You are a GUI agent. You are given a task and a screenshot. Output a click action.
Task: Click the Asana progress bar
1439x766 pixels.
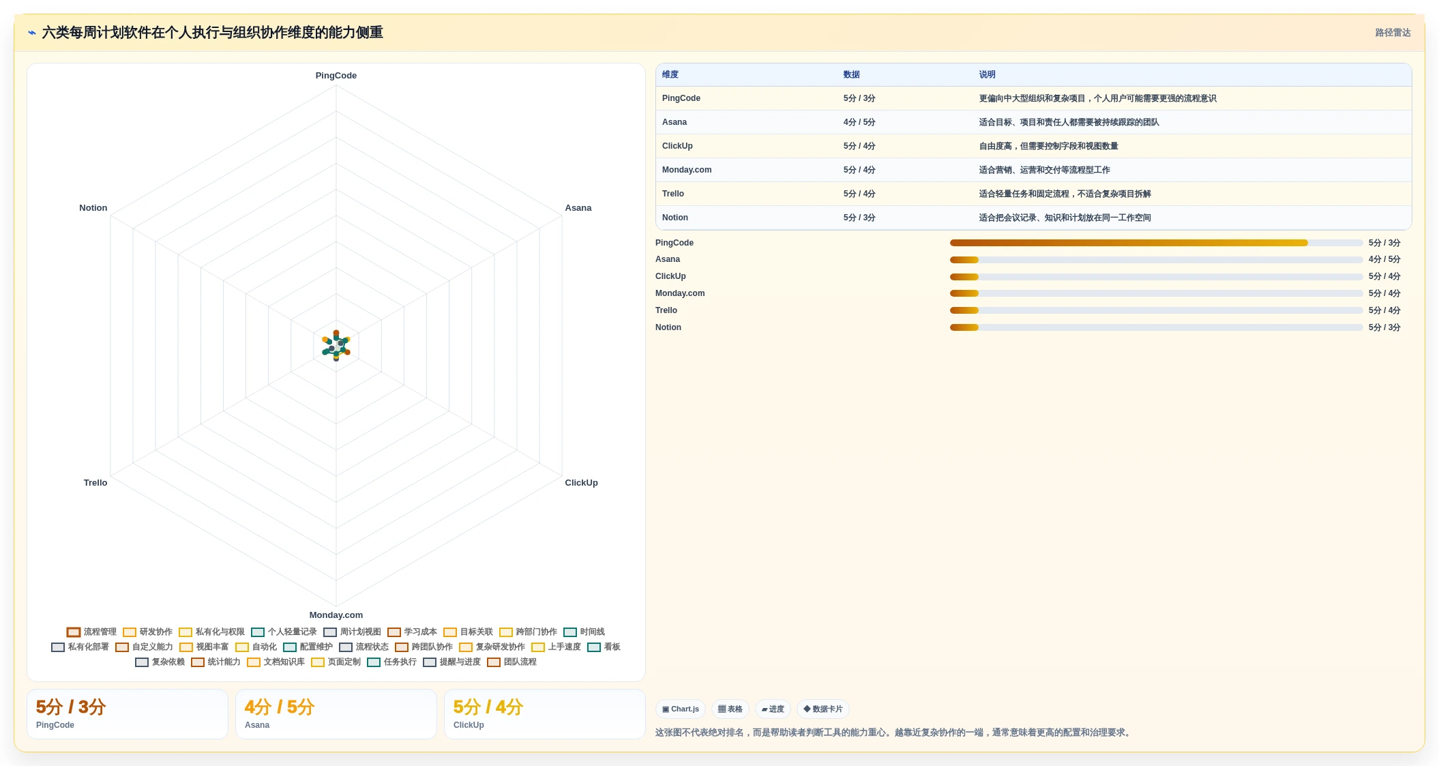[x=1156, y=260]
